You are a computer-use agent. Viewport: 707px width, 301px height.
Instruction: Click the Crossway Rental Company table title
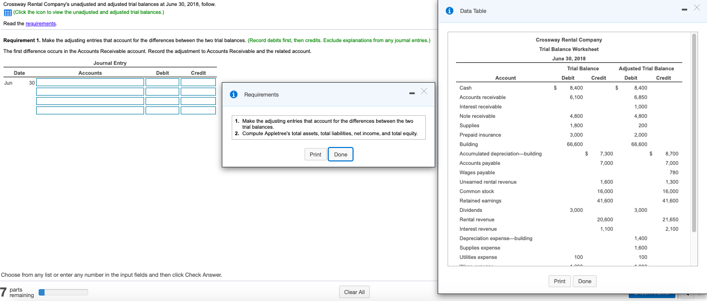click(569, 40)
